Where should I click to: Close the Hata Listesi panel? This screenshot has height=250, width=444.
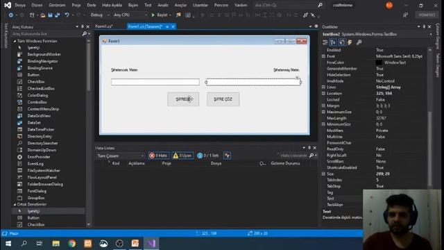click(x=314, y=148)
